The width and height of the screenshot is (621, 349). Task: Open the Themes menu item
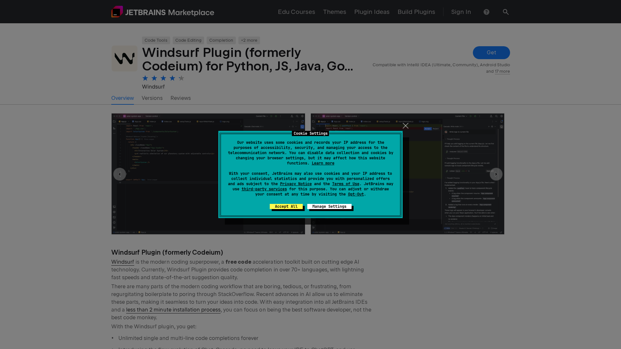coord(334,12)
